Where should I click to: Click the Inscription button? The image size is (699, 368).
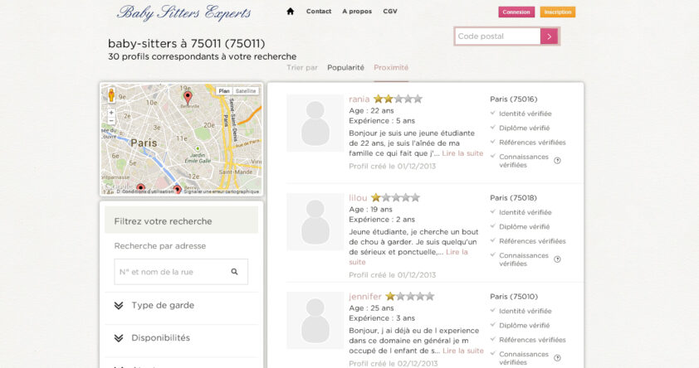click(557, 12)
